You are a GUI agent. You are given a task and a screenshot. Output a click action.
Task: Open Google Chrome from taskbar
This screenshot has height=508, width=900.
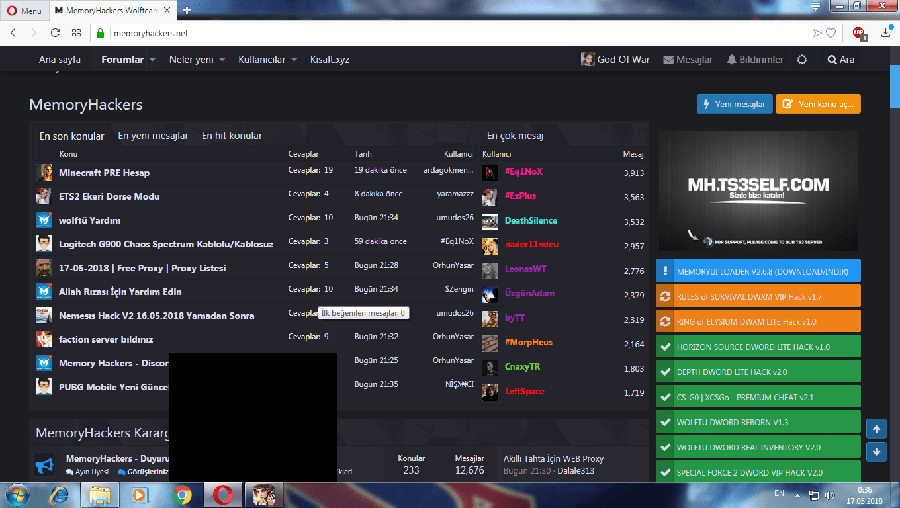click(182, 494)
